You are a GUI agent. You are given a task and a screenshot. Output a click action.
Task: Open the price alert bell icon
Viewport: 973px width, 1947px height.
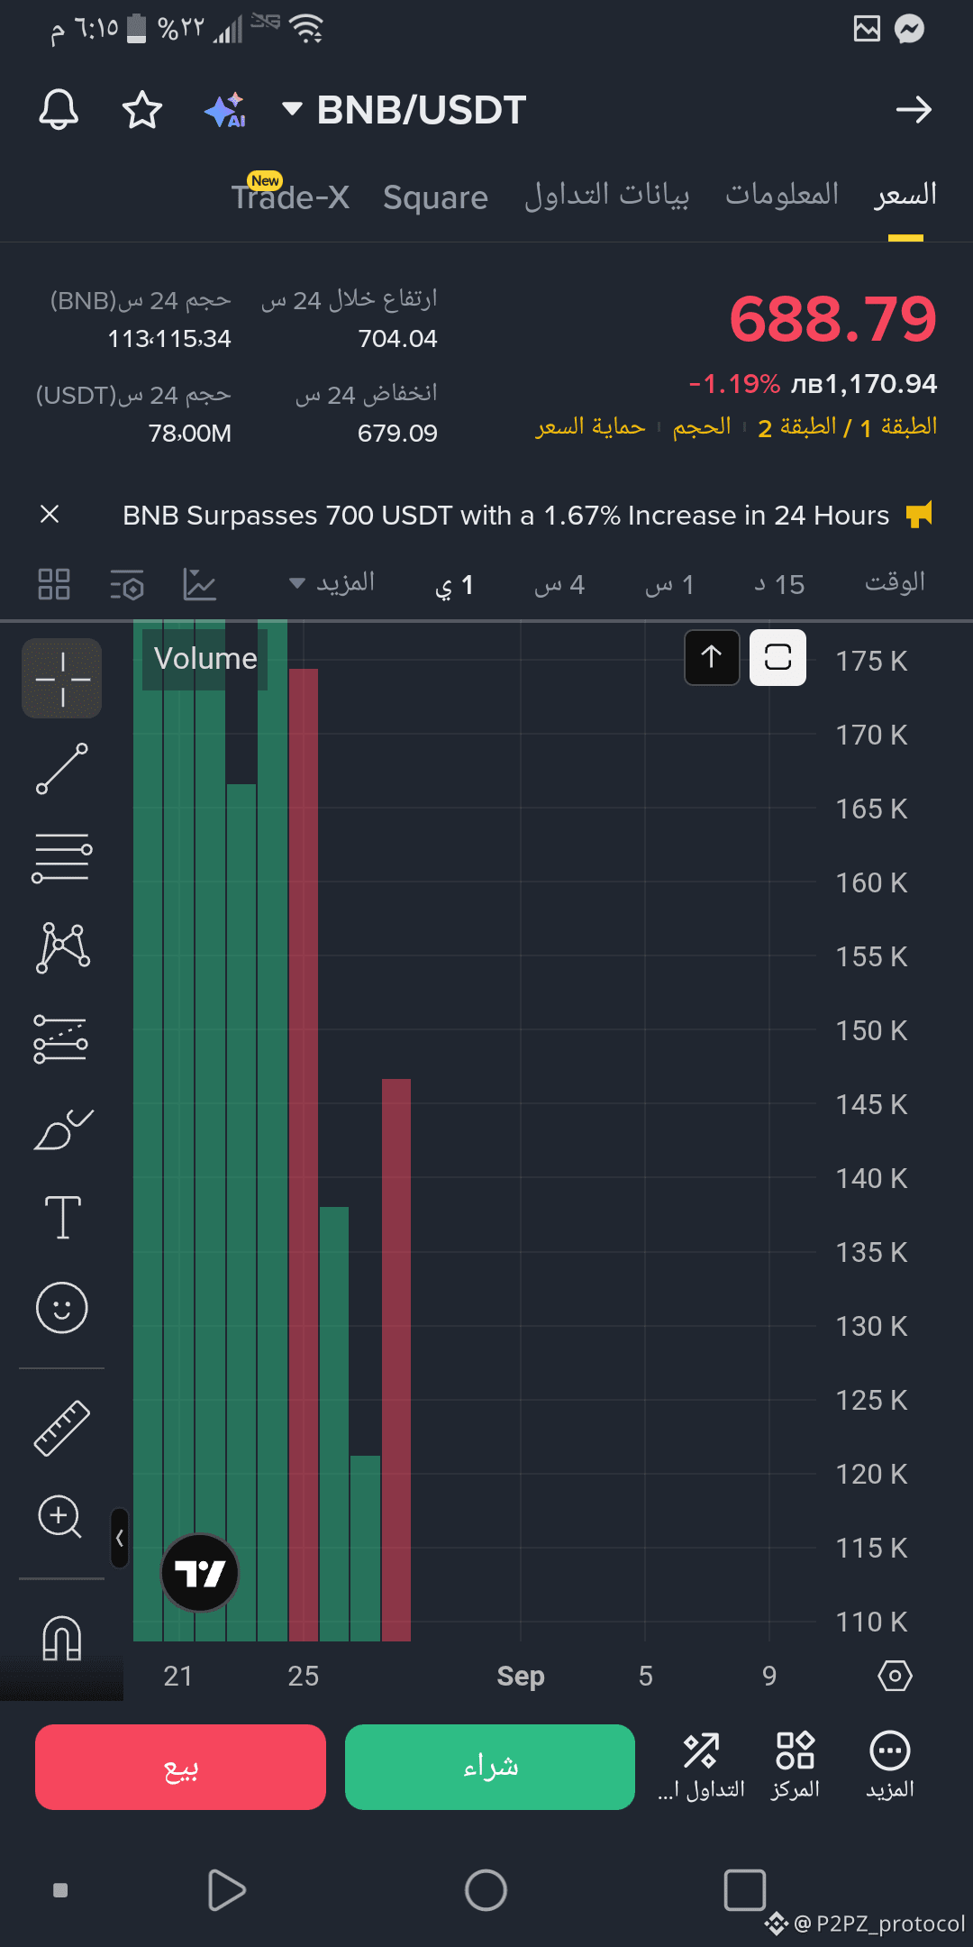pos(59,110)
